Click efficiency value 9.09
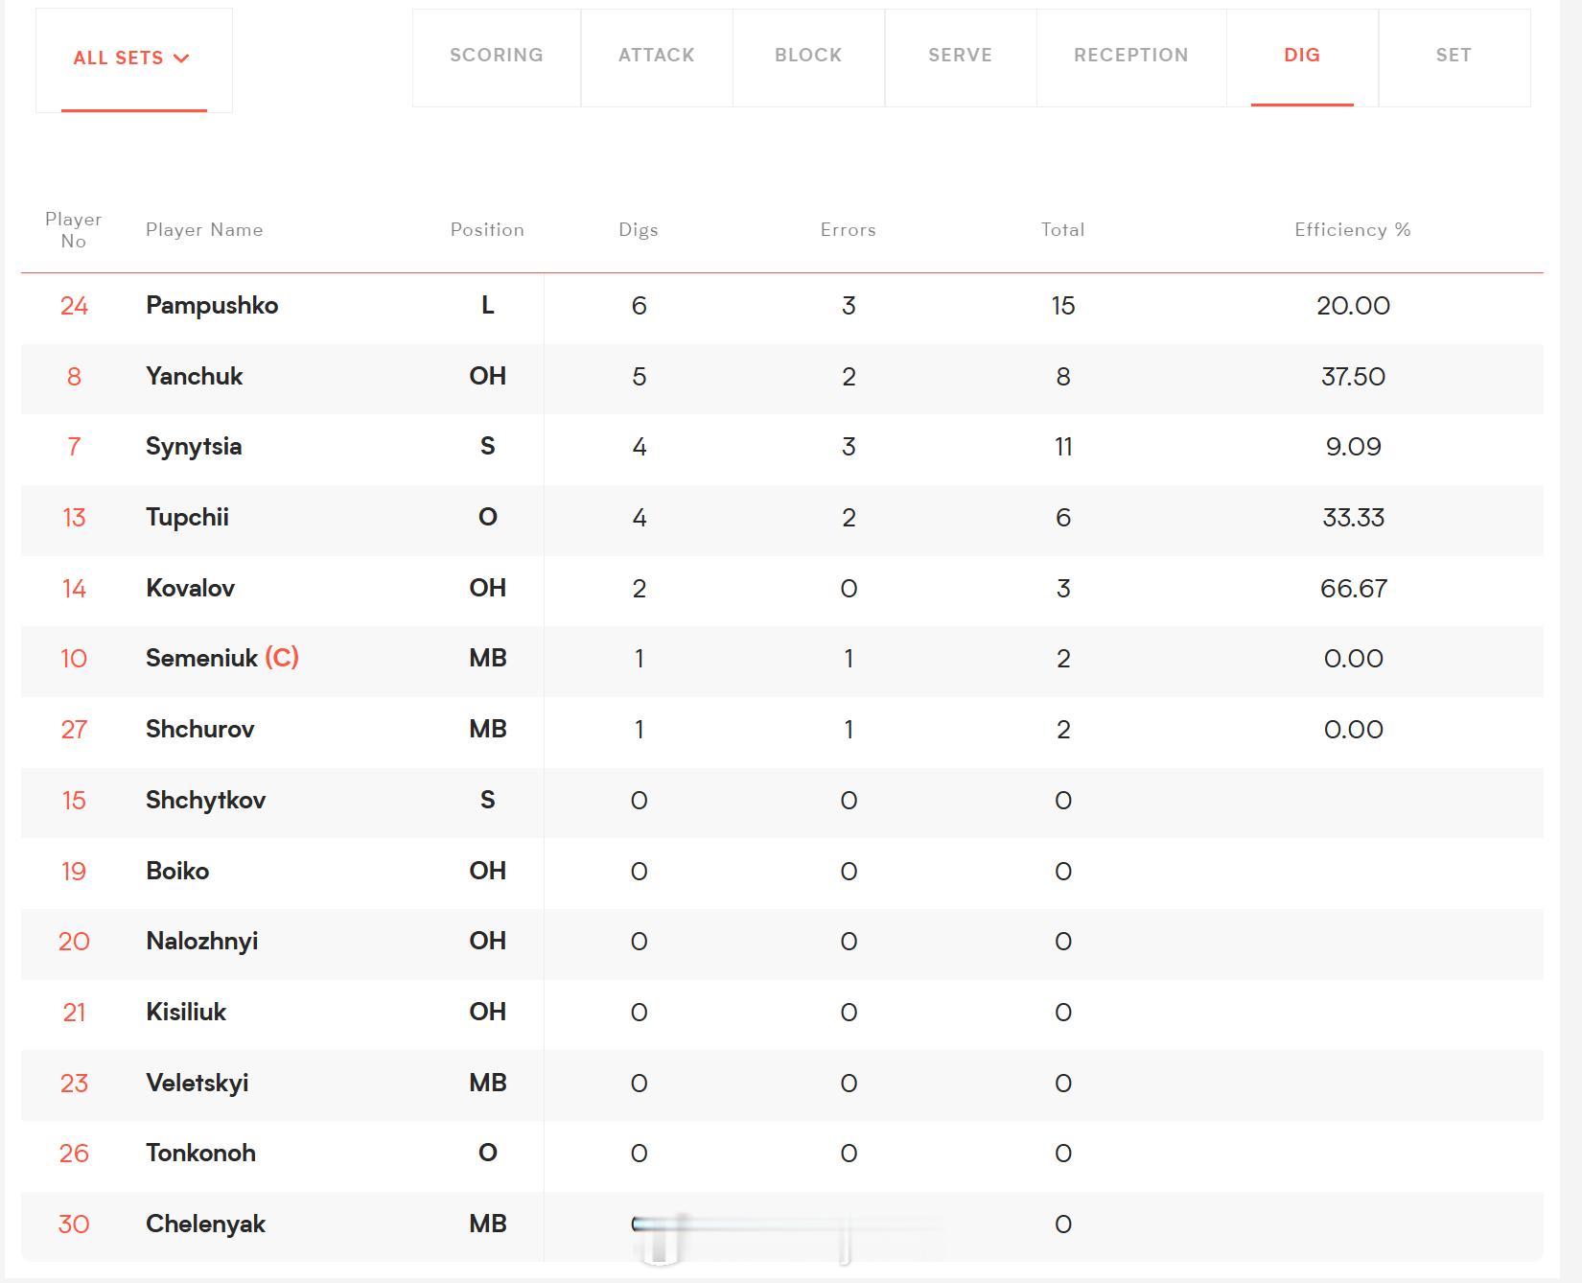Viewport: 1582px width, 1283px height. (1353, 447)
